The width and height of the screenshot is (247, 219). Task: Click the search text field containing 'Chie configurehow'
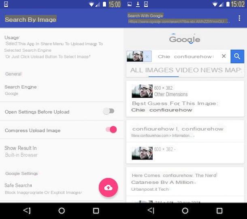pos(186,57)
